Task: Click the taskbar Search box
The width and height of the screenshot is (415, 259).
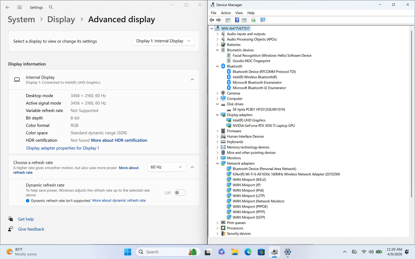Action: [168, 252]
